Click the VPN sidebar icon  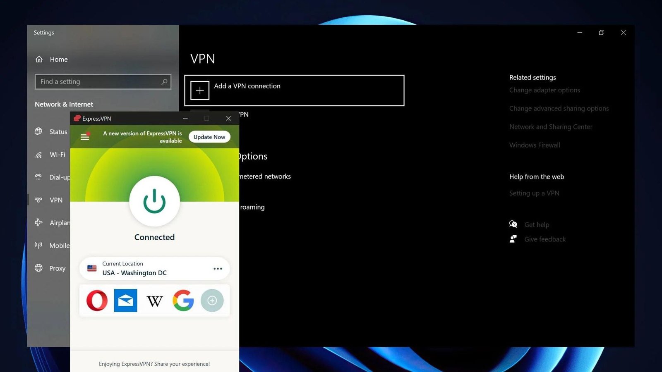click(x=38, y=200)
